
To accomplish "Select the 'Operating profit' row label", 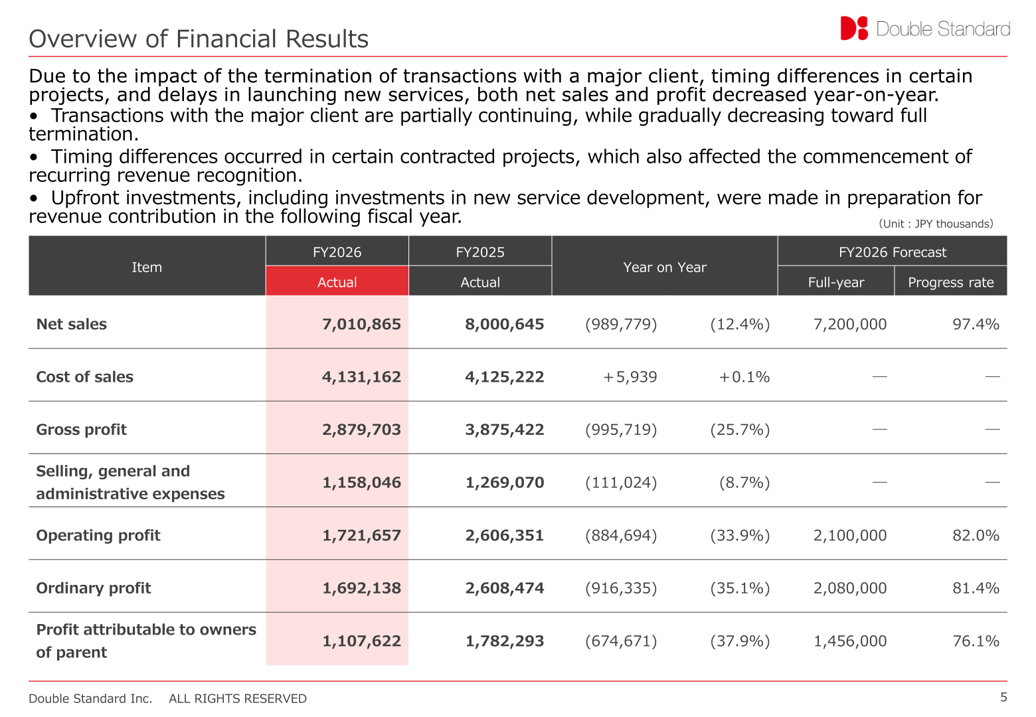I will [x=98, y=535].
